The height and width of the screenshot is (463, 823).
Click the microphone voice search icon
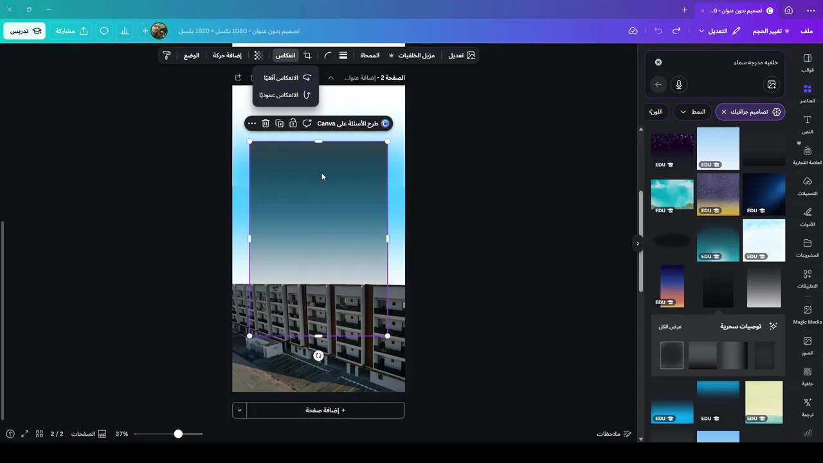pyautogui.click(x=678, y=84)
